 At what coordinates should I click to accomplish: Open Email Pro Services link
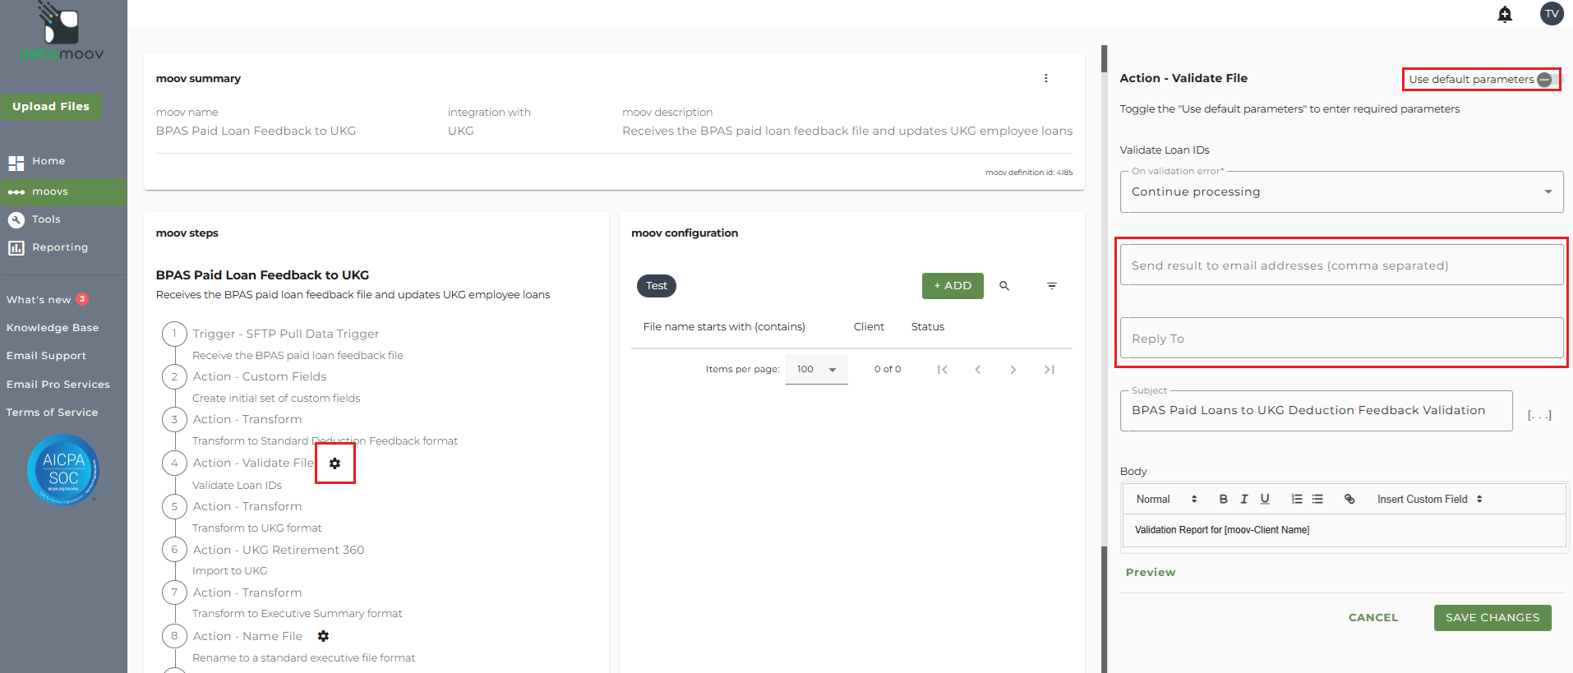(x=58, y=385)
